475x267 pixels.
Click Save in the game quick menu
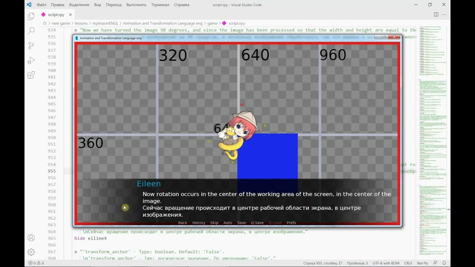(x=242, y=223)
